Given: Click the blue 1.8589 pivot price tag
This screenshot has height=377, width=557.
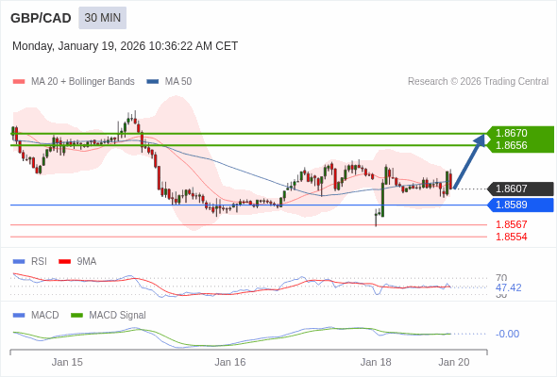Looking at the screenshot, I should click(521, 205).
